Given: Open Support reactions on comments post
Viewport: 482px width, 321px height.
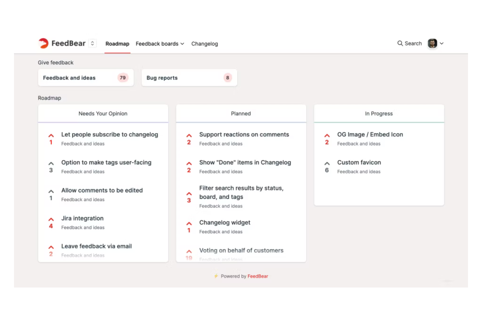Looking at the screenshot, I should tap(244, 134).
